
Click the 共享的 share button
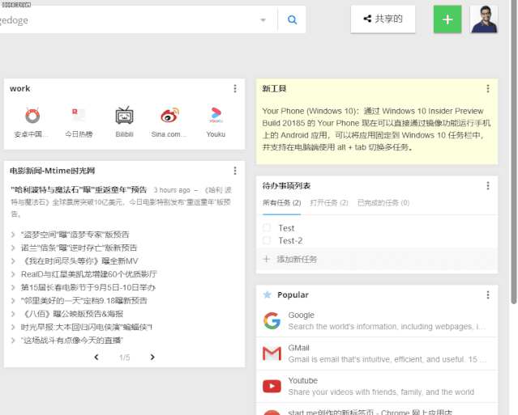[x=383, y=19]
